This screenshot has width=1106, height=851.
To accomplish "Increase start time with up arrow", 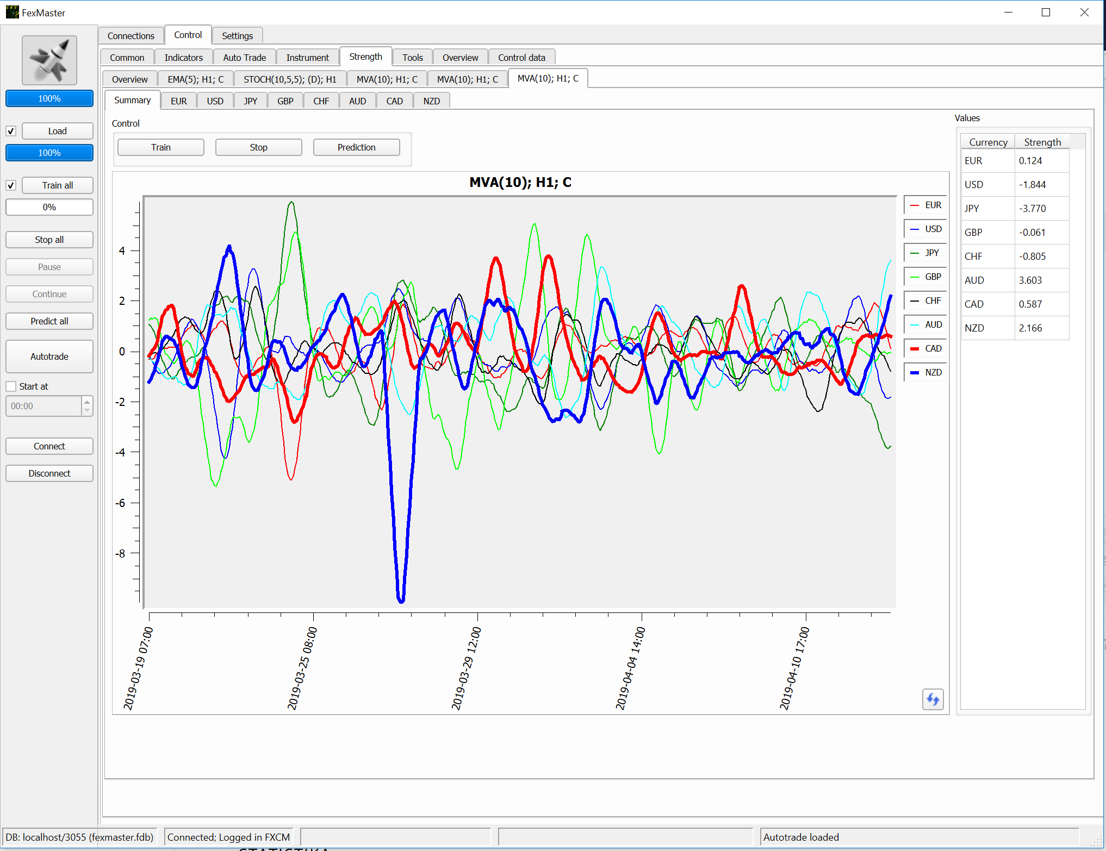I will [x=87, y=402].
